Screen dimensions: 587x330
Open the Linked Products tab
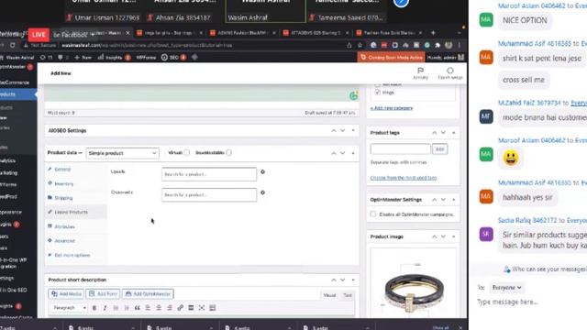76,212
